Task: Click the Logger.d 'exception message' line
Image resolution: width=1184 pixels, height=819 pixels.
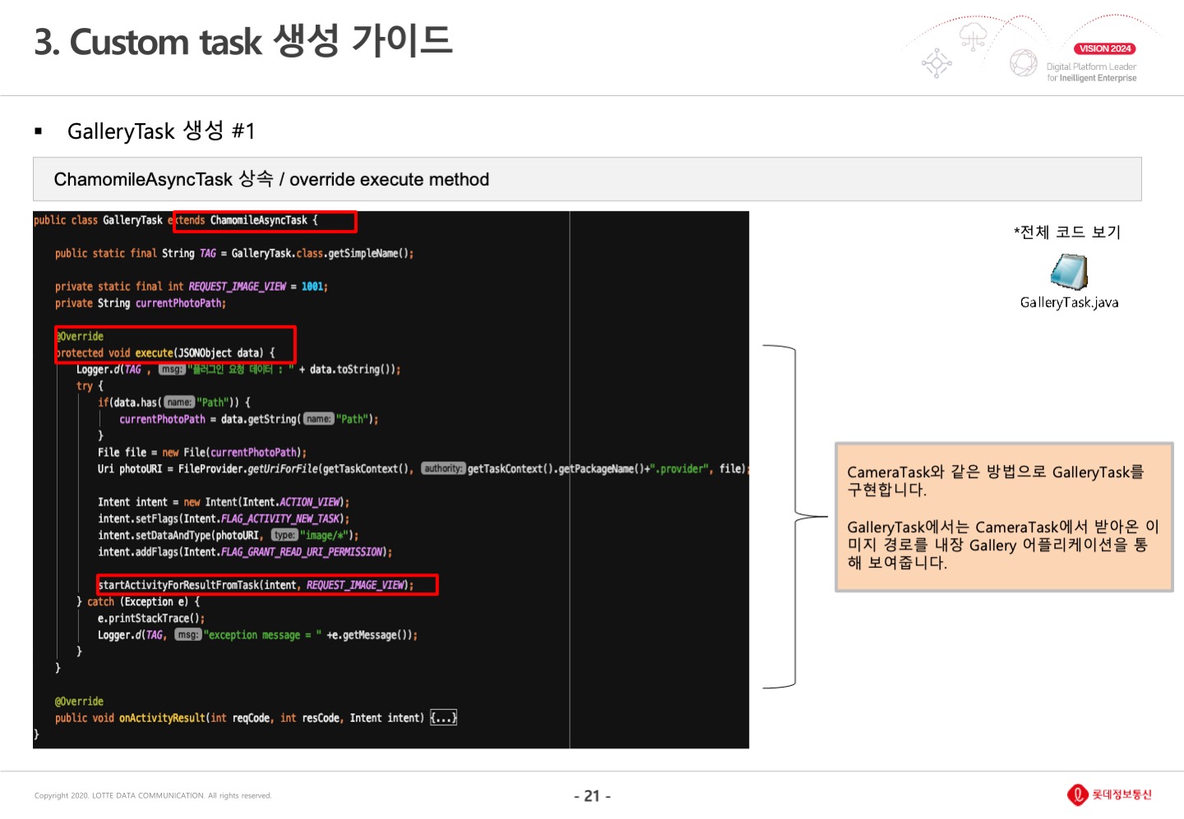Action: point(257,635)
